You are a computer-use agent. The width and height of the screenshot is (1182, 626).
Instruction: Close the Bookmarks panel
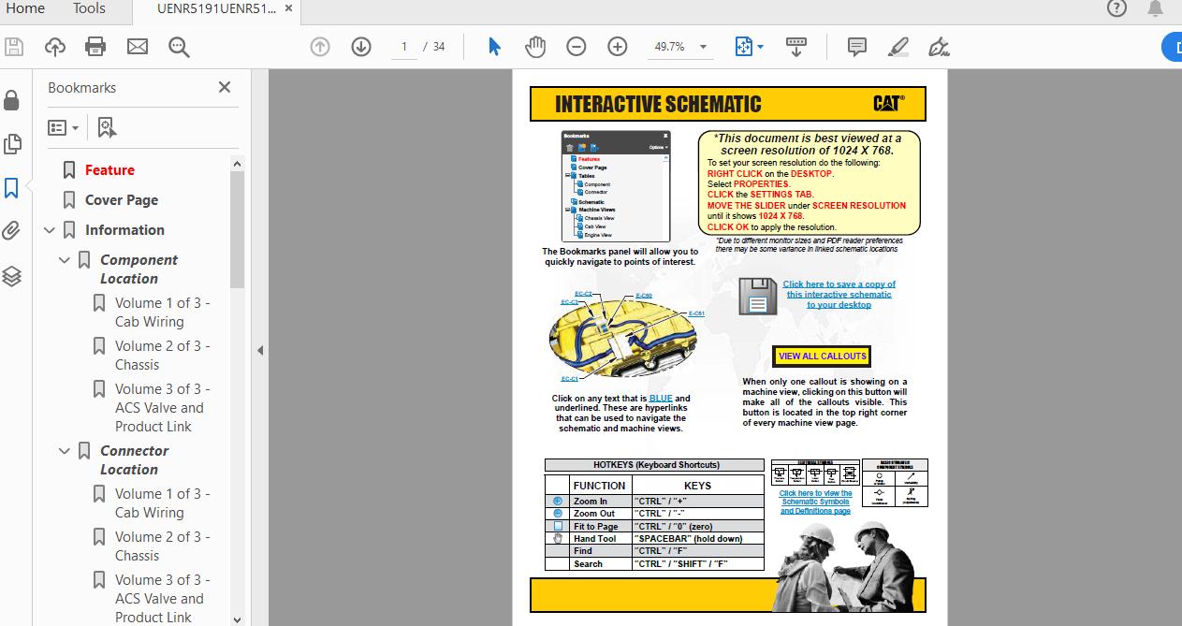click(x=225, y=87)
